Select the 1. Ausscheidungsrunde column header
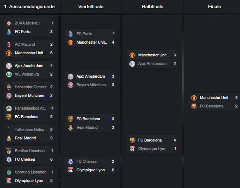The width and height of the screenshot is (240, 188). [x=29, y=7]
